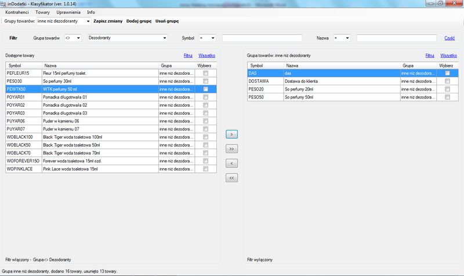
Task: Sort right table by Nazwa column header
Action: [342, 66]
